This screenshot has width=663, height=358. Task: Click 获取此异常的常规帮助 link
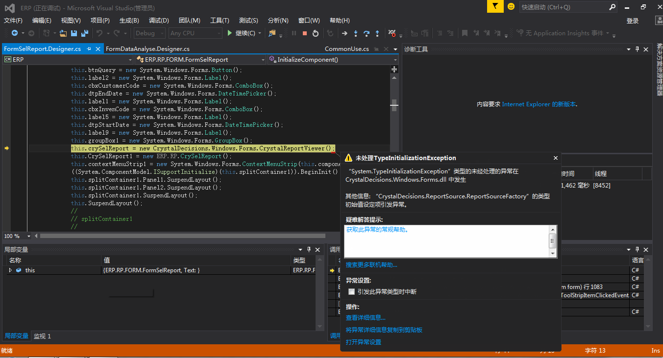pyautogui.click(x=377, y=229)
